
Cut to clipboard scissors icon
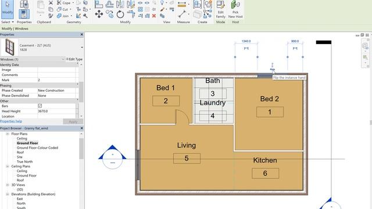(51, 3)
